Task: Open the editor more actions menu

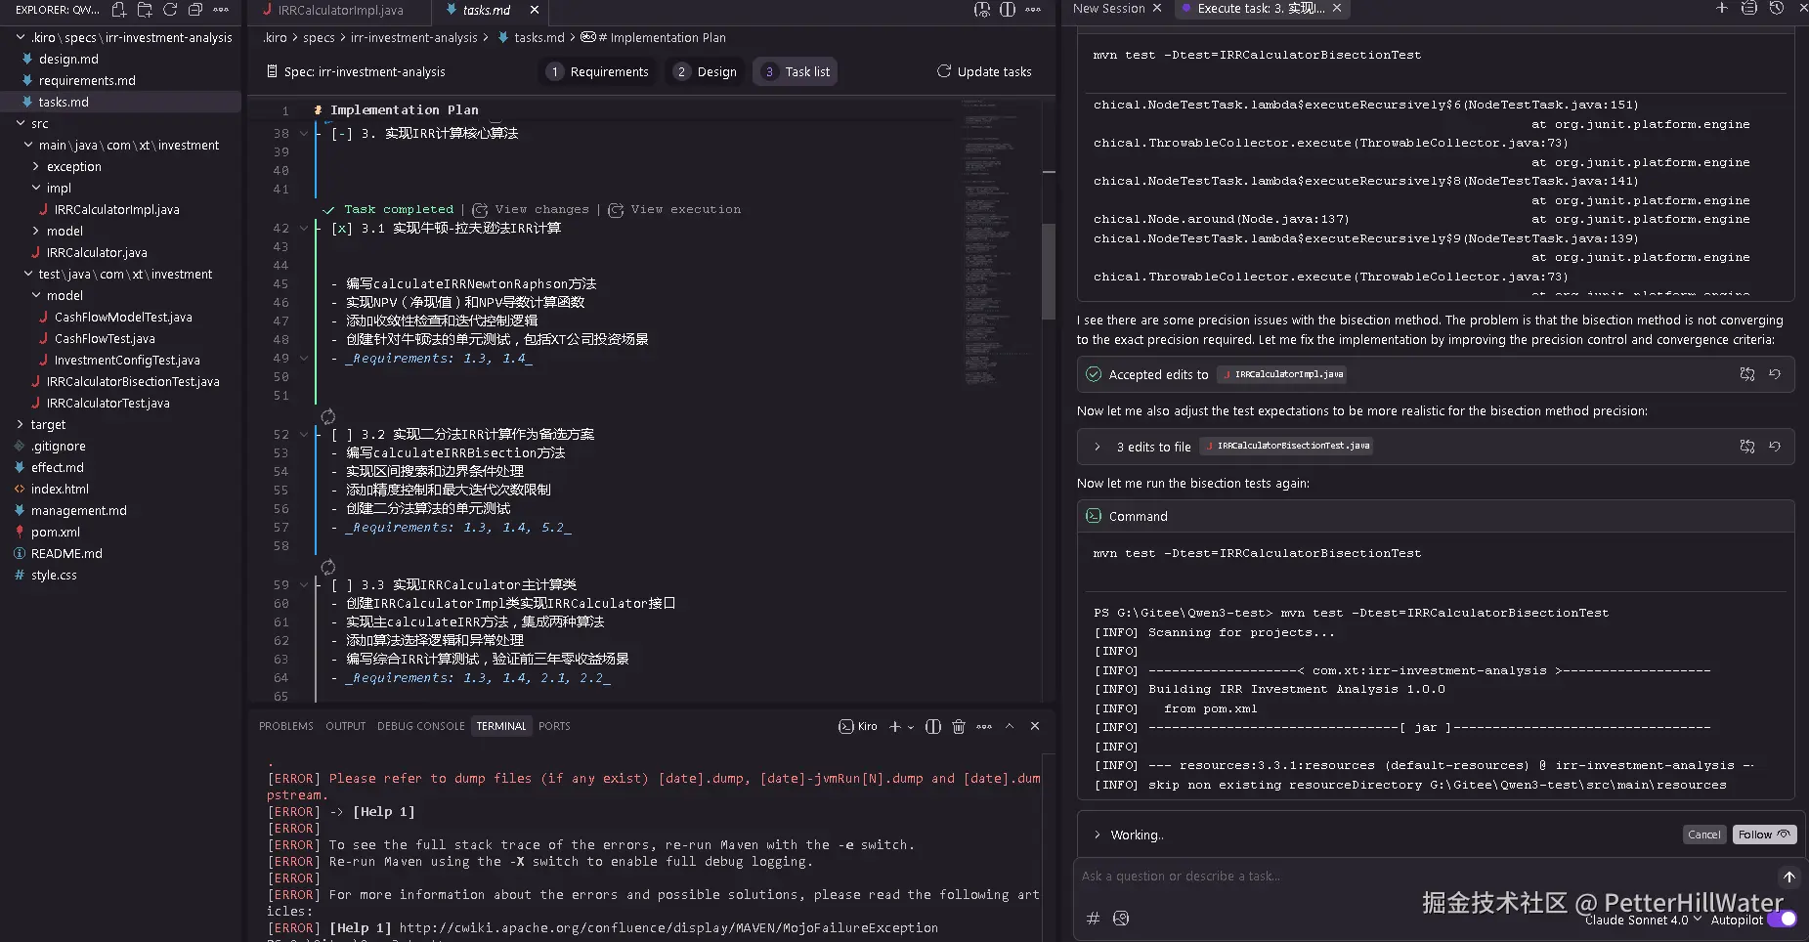Action: coord(1033,10)
